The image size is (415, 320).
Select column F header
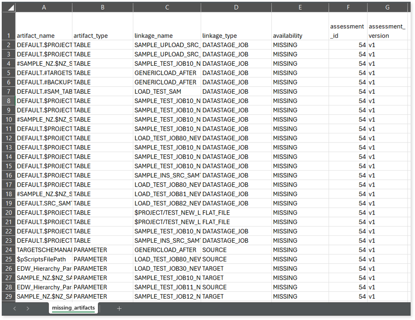click(x=348, y=7)
